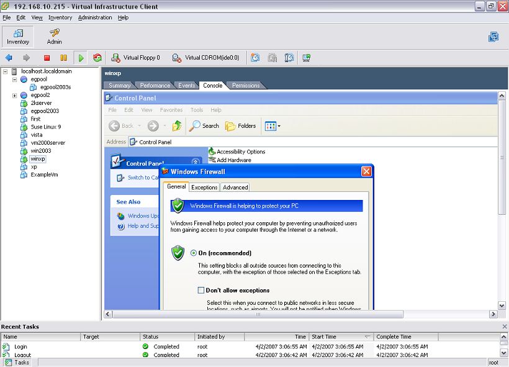Click the console horizontal scrollbar thumb
The width and height of the screenshot is (509, 367).
tap(258, 314)
